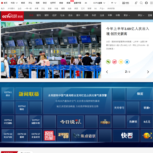This screenshot has height=153, width=153.
Task: Open the 热解读 tile
Action: (133, 122)
